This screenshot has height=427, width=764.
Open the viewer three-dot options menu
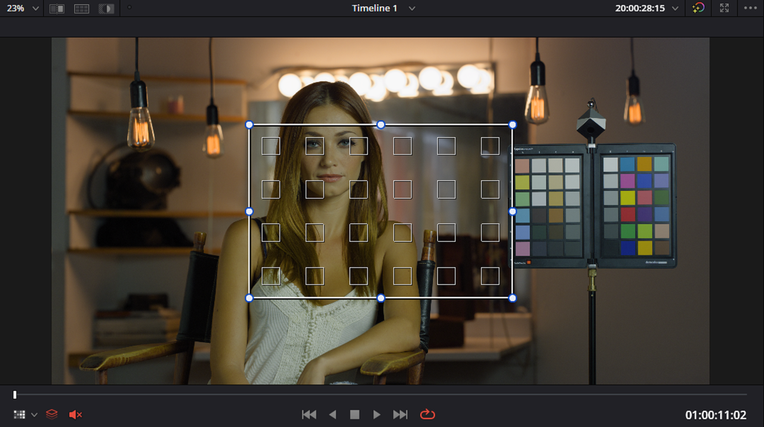coord(750,8)
